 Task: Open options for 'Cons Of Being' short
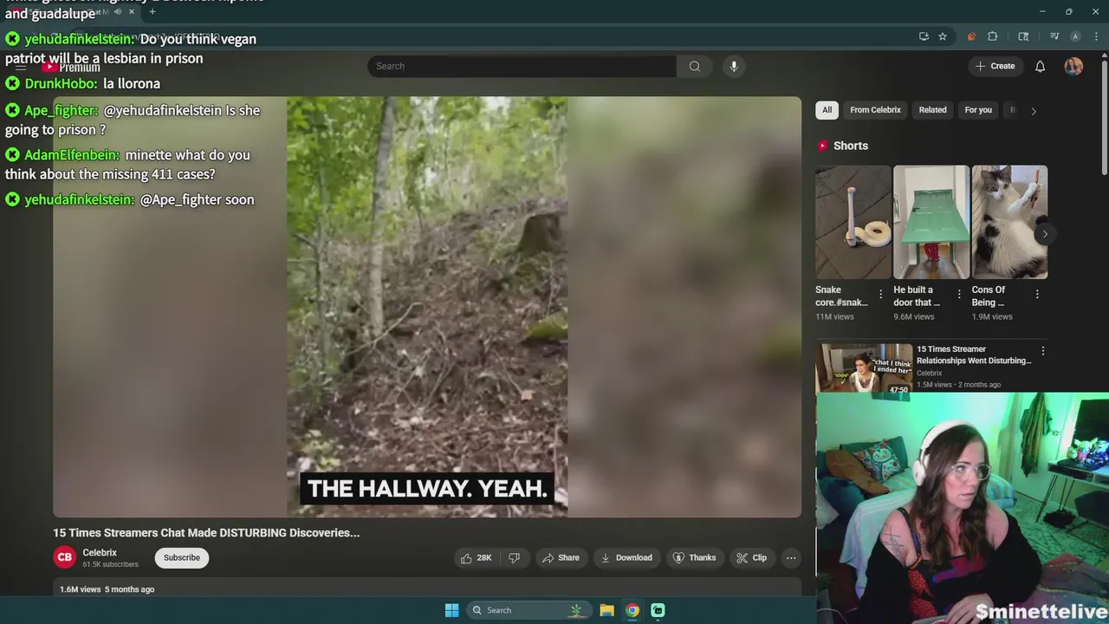coord(1036,295)
